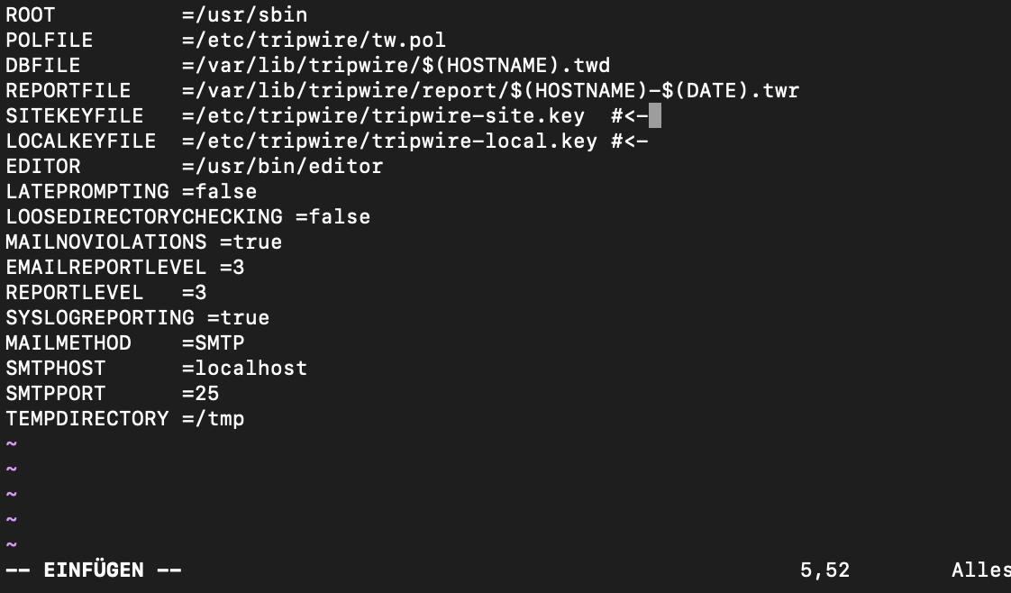Click LATEPROMPTING false value
1011x593 pixels.
[x=225, y=192]
